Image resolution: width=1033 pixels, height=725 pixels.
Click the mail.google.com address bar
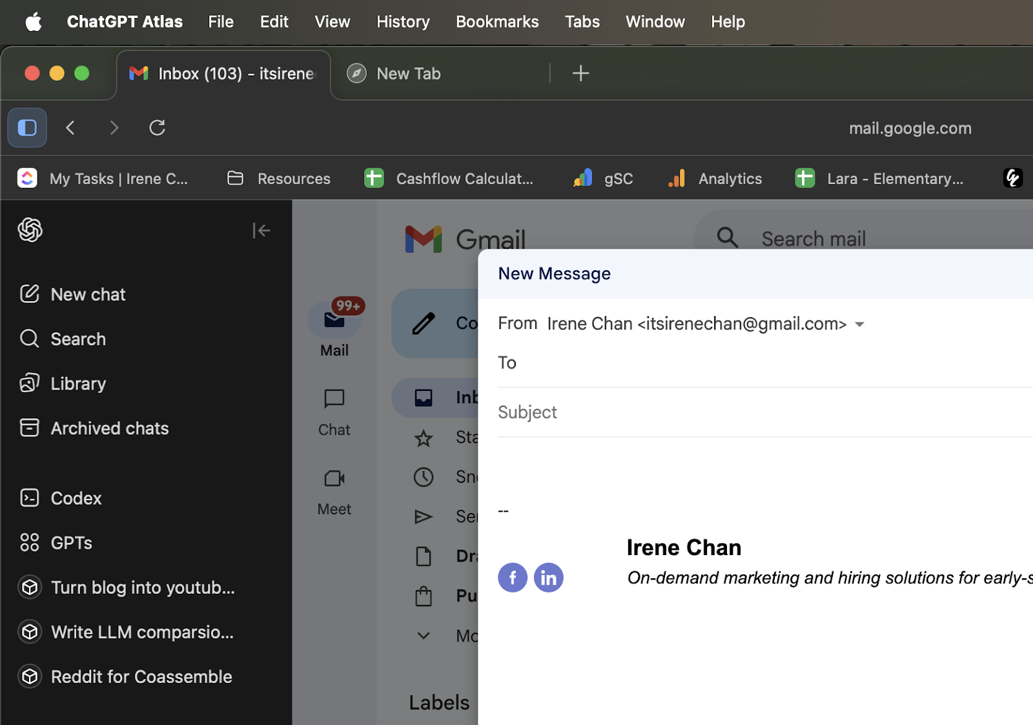pyautogui.click(x=910, y=128)
